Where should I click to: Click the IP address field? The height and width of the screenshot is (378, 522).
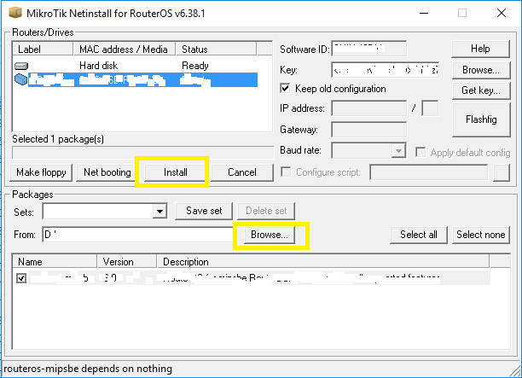point(368,108)
